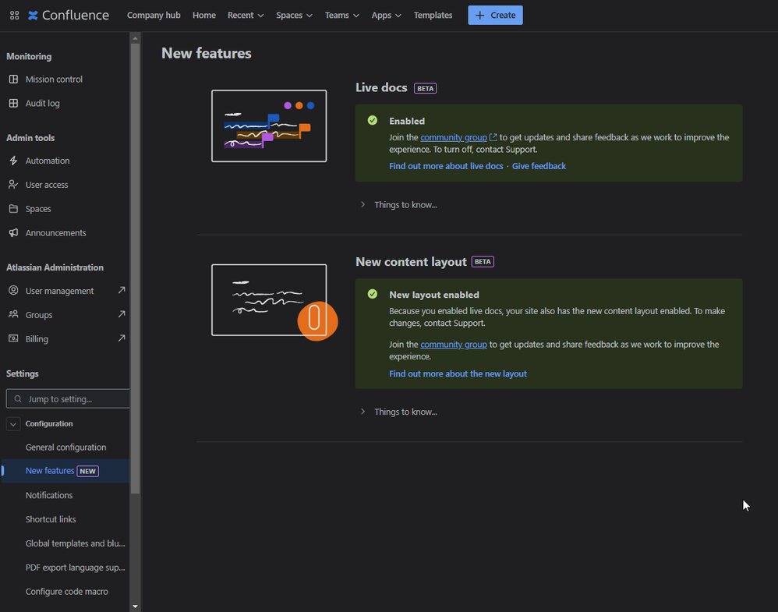Screen dimensions: 778x612
Task: Click the Create button
Action: (495, 16)
